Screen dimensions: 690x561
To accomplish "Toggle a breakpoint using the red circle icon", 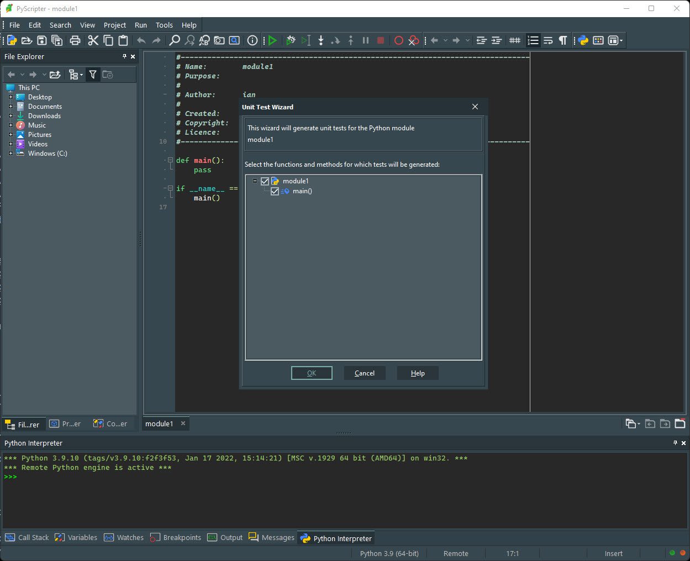I will [398, 40].
